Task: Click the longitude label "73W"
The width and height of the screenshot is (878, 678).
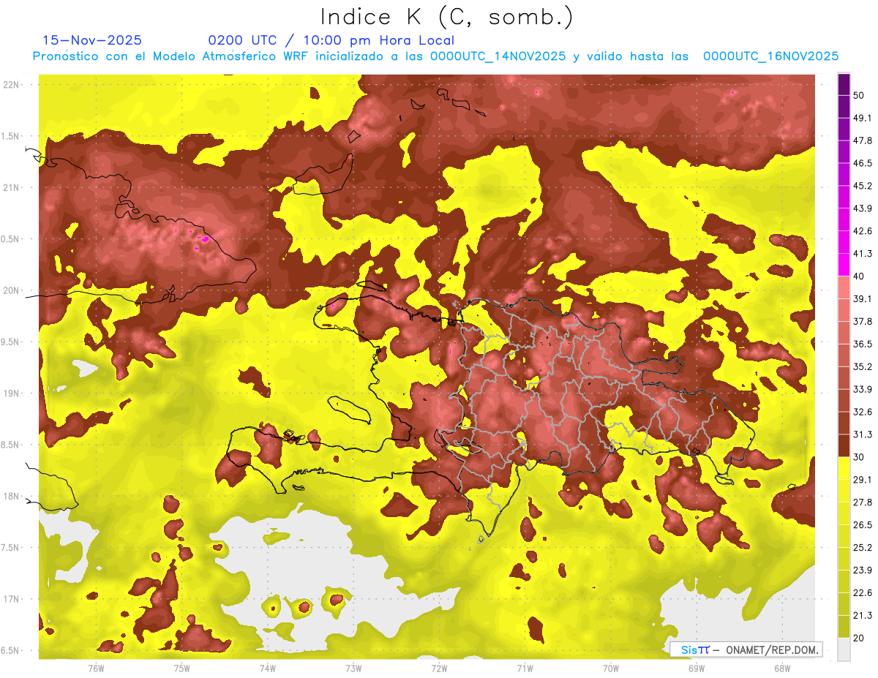Action: pos(353,668)
